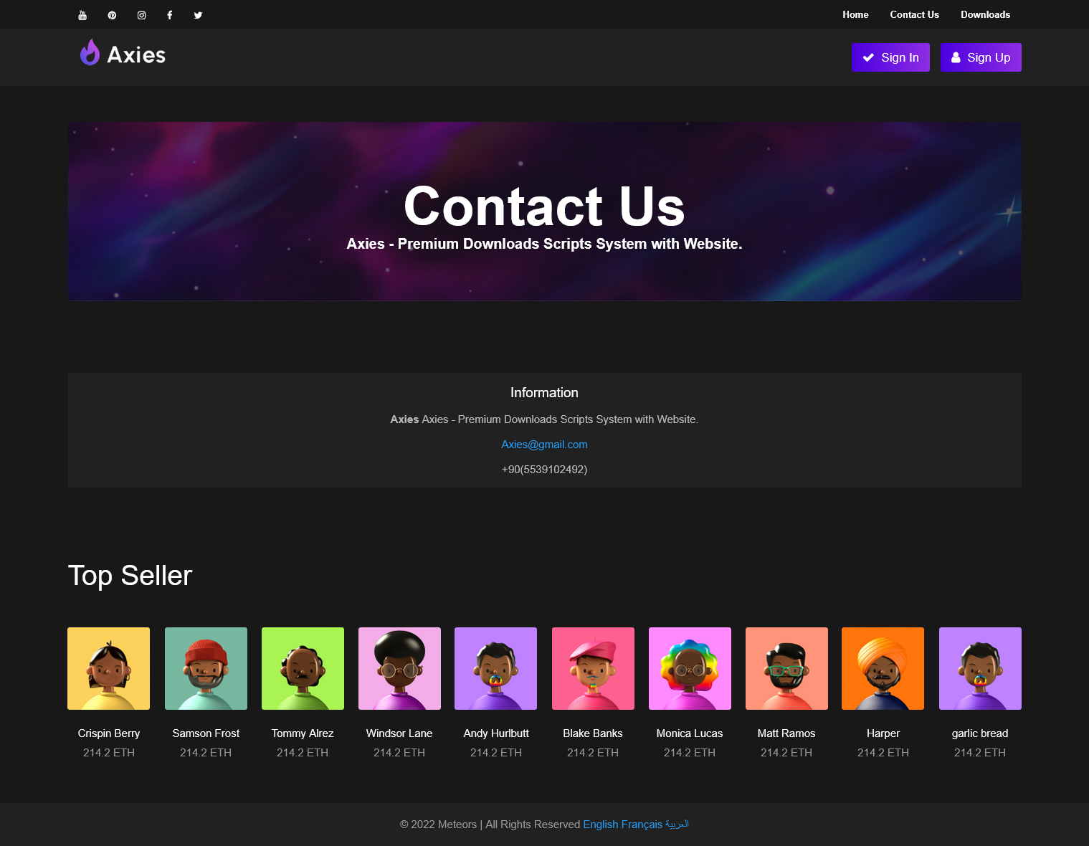This screenshot has width=1089, height=846.
Task: Open the Instagram social link
Action: (x=141, y=14)
